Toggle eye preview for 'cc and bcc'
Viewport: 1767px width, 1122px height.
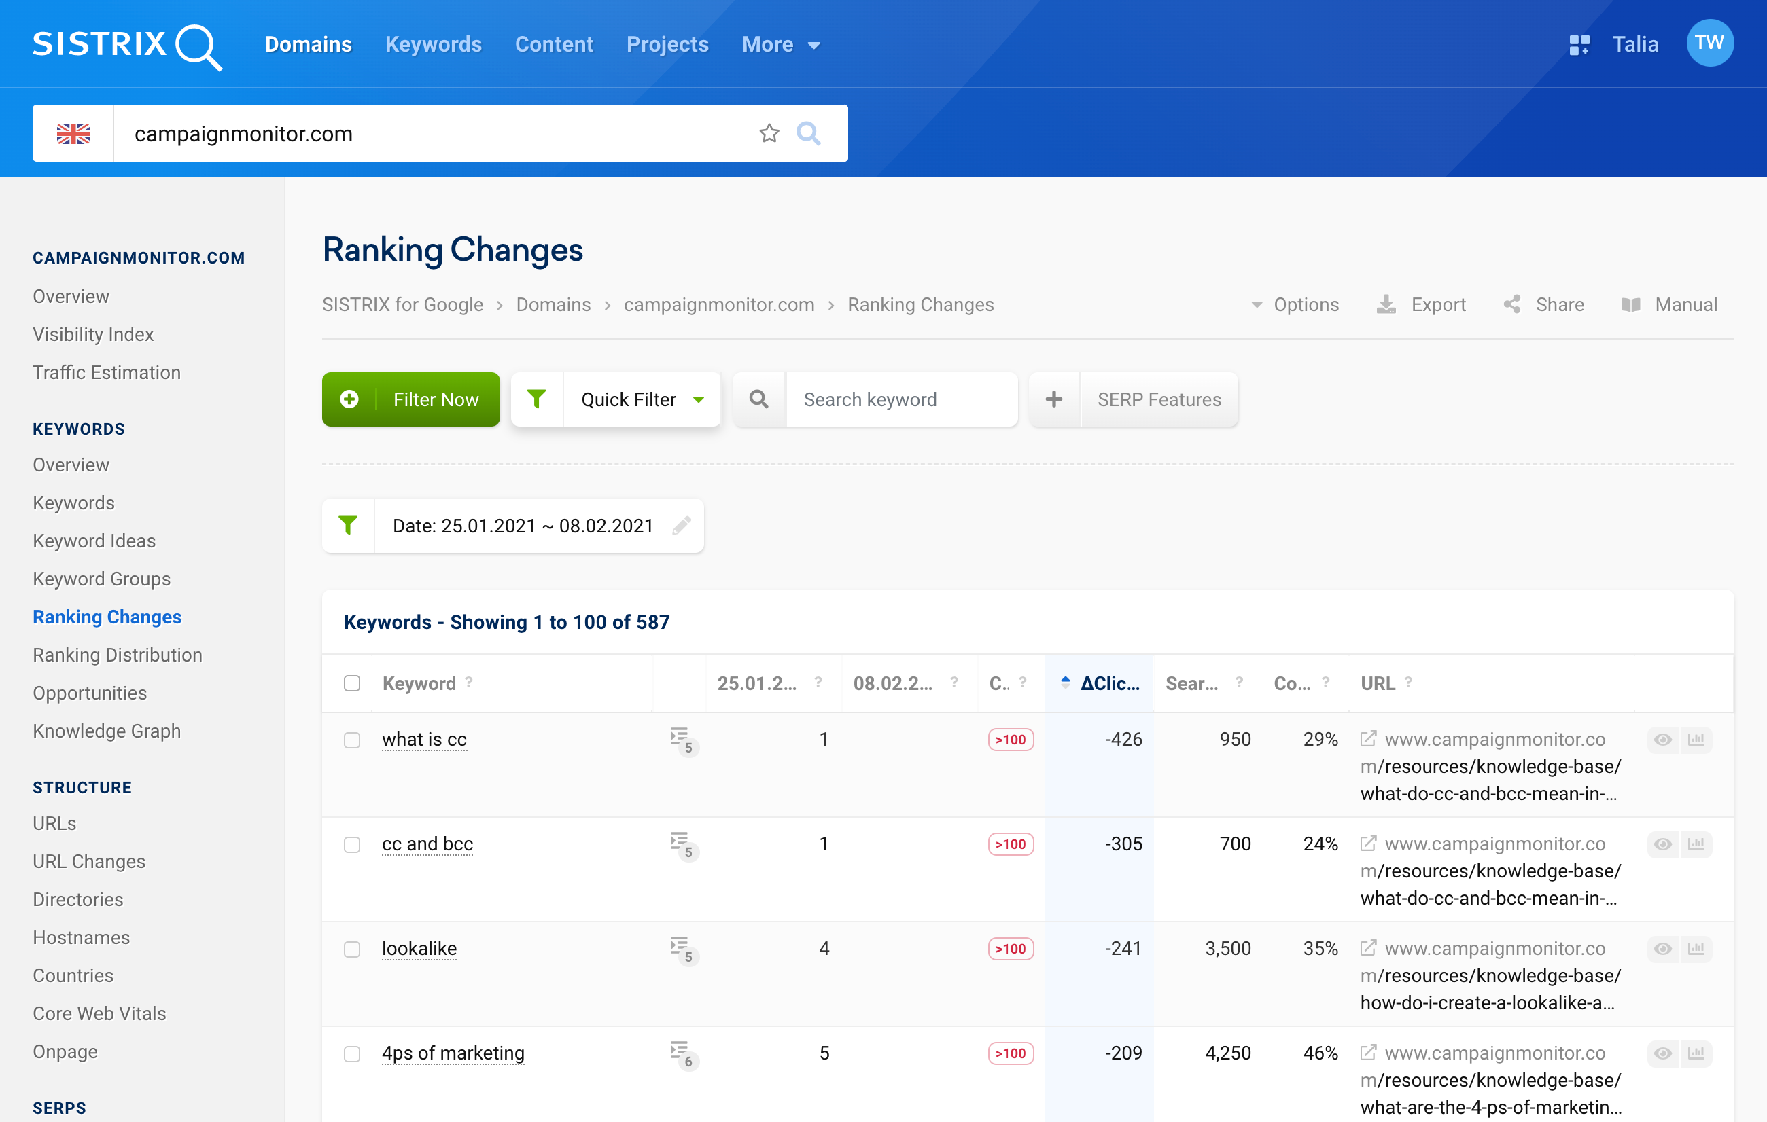point(1663,844)
